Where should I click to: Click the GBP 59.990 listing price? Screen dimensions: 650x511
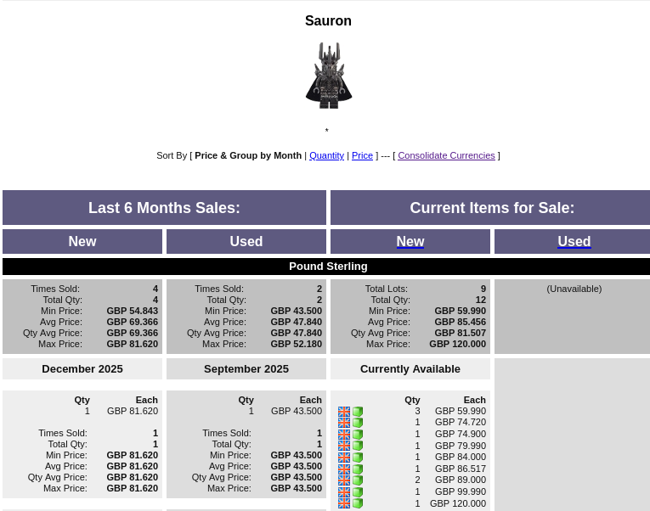coord(461,411)
